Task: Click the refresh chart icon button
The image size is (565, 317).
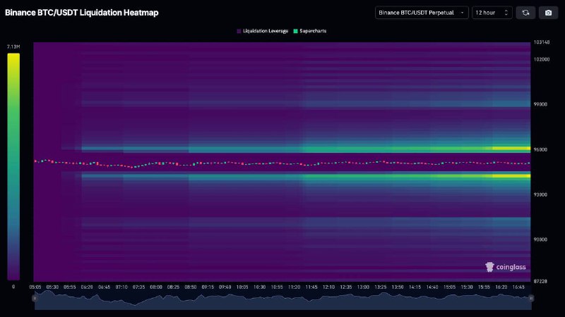Action: [x=525, y=13]
